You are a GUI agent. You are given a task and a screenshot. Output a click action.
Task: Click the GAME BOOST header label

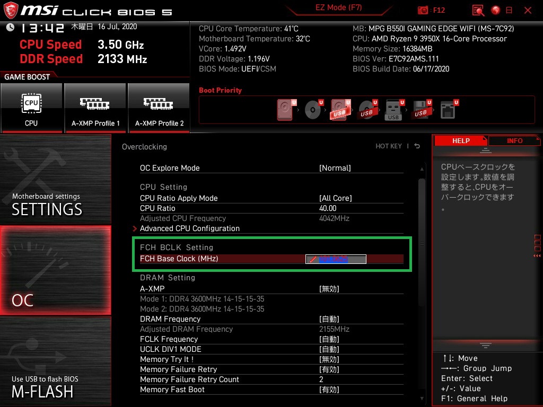(27, 77)
